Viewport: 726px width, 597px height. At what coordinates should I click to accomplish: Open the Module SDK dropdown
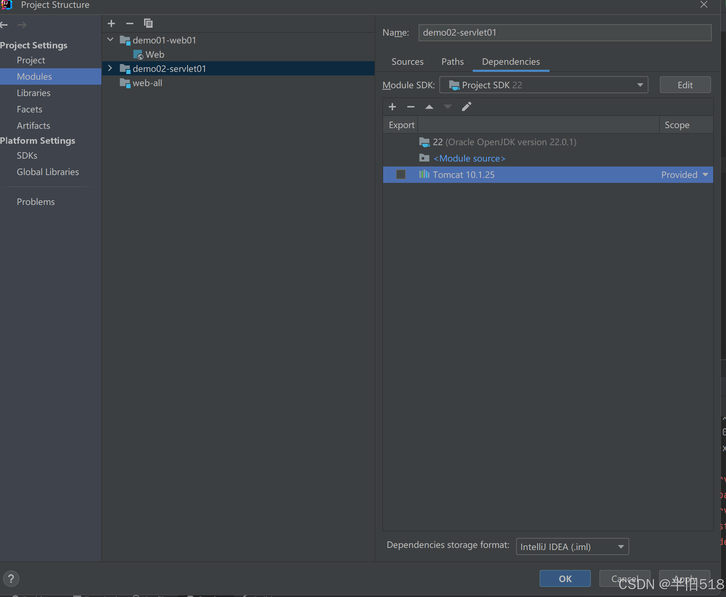pyautogui.click(x=544, y=85)
